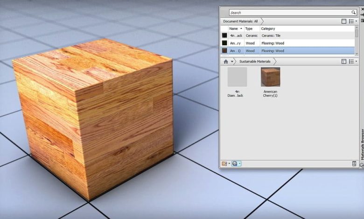Open the manage library dropdown arrow
364x219 pixels.
point(229,164)
